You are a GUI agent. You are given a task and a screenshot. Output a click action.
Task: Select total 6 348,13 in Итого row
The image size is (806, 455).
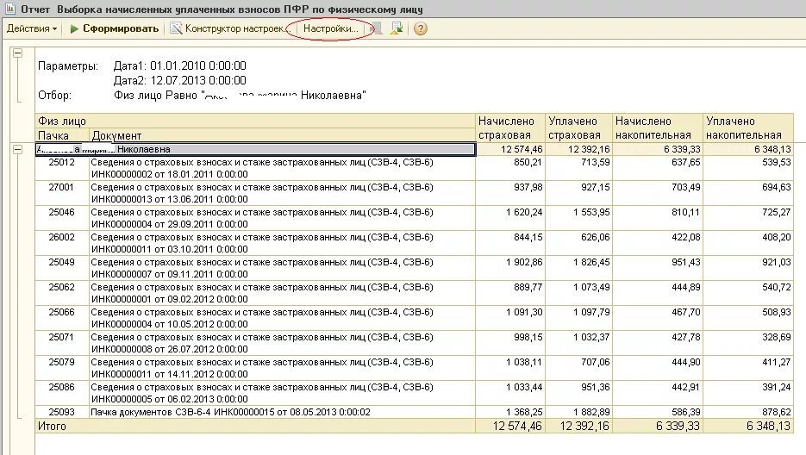(768, 427)
